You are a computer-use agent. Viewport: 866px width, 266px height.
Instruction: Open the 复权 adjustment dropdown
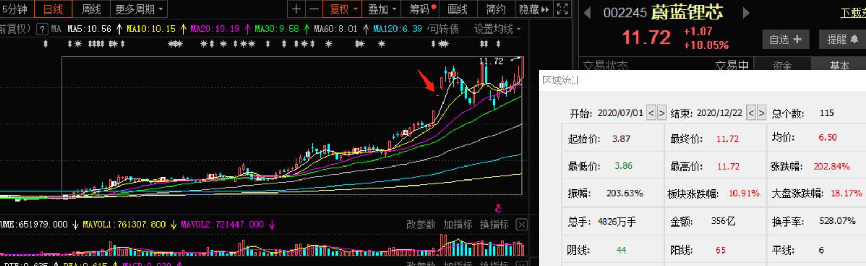tap(343, 9)
